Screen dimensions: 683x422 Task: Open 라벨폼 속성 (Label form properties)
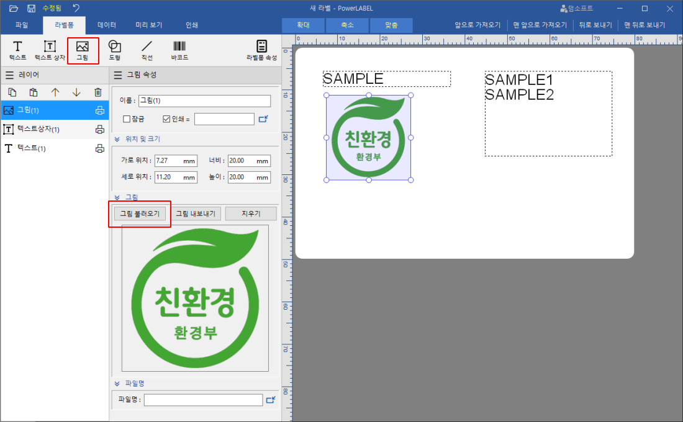pyautogui.click(x=261, y=50)
